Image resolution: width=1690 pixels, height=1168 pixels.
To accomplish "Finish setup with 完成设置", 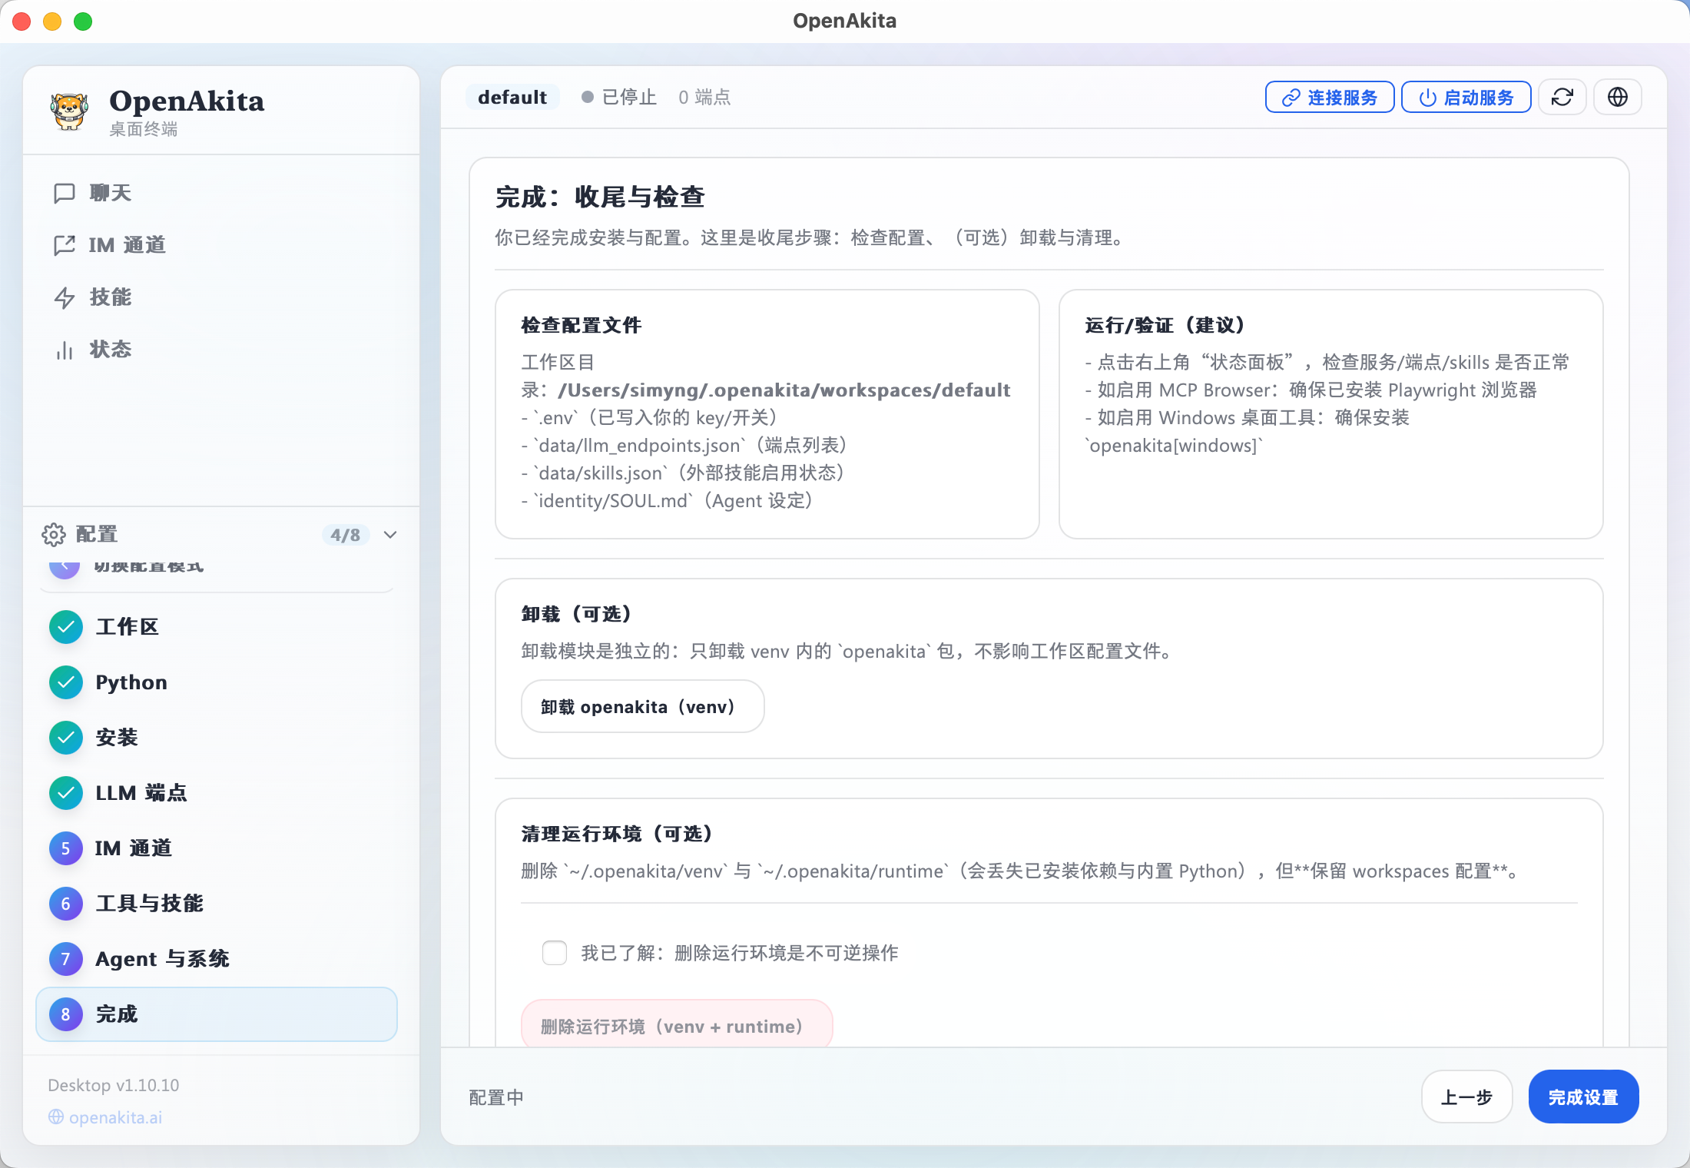I will 1583,1097.
